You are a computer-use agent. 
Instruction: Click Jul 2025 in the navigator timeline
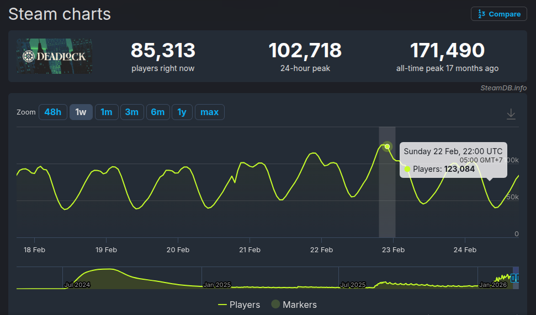tap(353, 285)
